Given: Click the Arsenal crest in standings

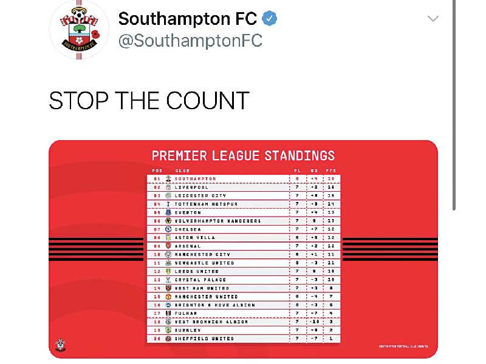Looking at the screenshot, I should pyautogui.click(x=167, y=246).
